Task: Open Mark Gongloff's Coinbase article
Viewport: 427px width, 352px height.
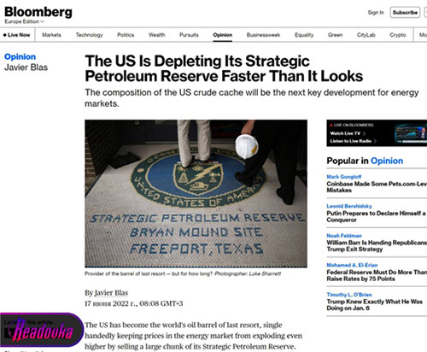Action: click(x=377, y=187)
